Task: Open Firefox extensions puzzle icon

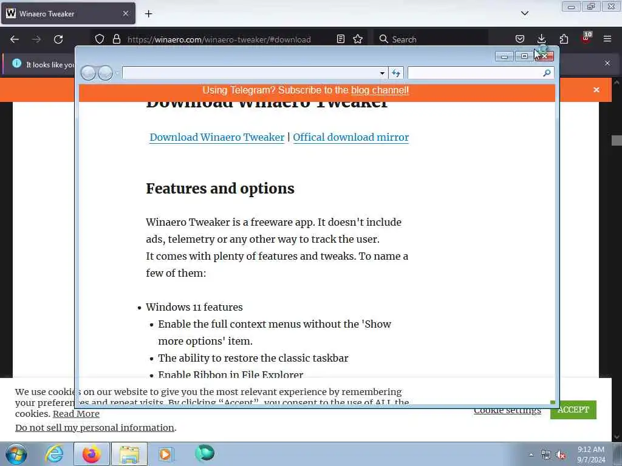Action: [x=564, y=39]
